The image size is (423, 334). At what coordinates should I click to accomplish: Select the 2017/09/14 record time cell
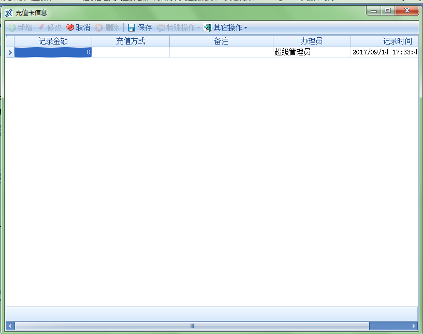(x=385, y=52)
